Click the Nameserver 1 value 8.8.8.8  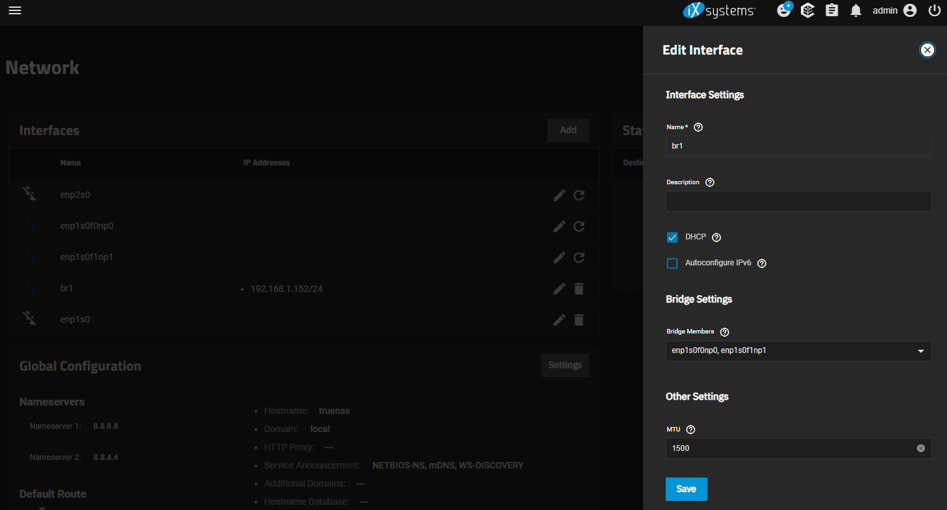tap(106, 426)
